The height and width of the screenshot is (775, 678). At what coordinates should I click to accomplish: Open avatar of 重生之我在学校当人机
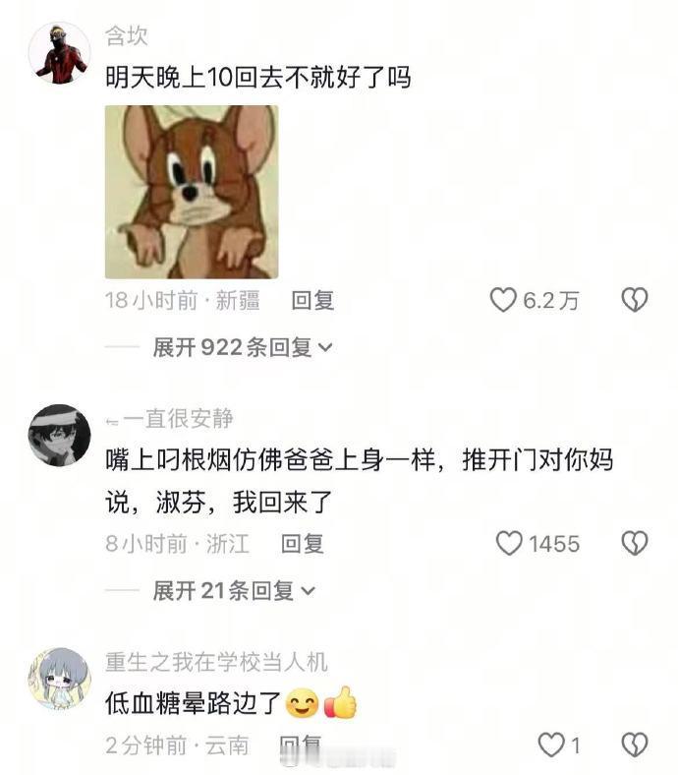point(60,679)
